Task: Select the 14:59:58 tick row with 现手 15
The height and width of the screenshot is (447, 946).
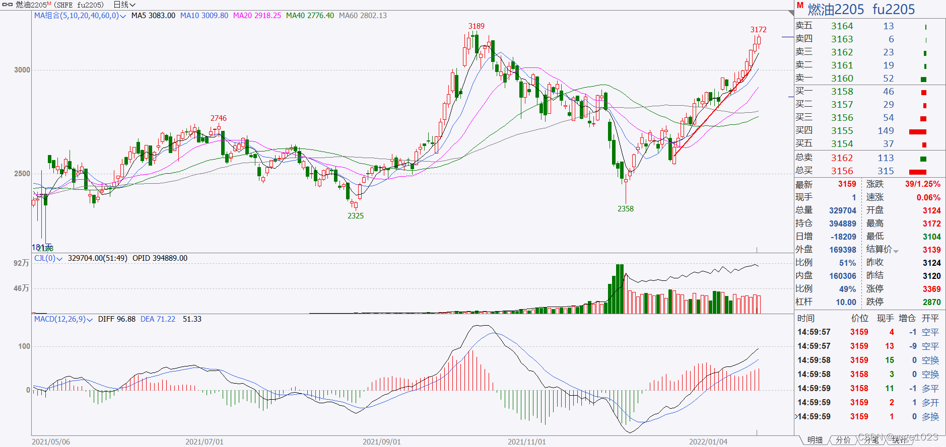Action: coord(870,360)
